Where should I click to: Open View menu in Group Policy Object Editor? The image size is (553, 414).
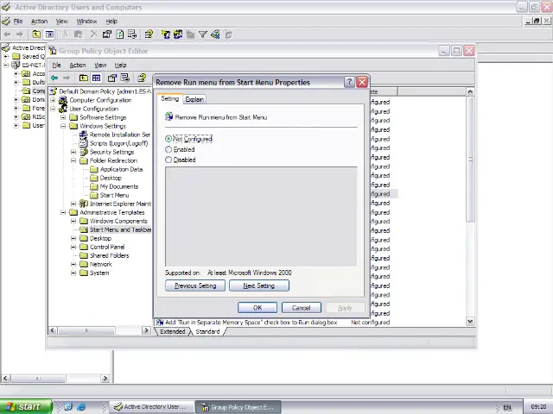tap(100, 66)
